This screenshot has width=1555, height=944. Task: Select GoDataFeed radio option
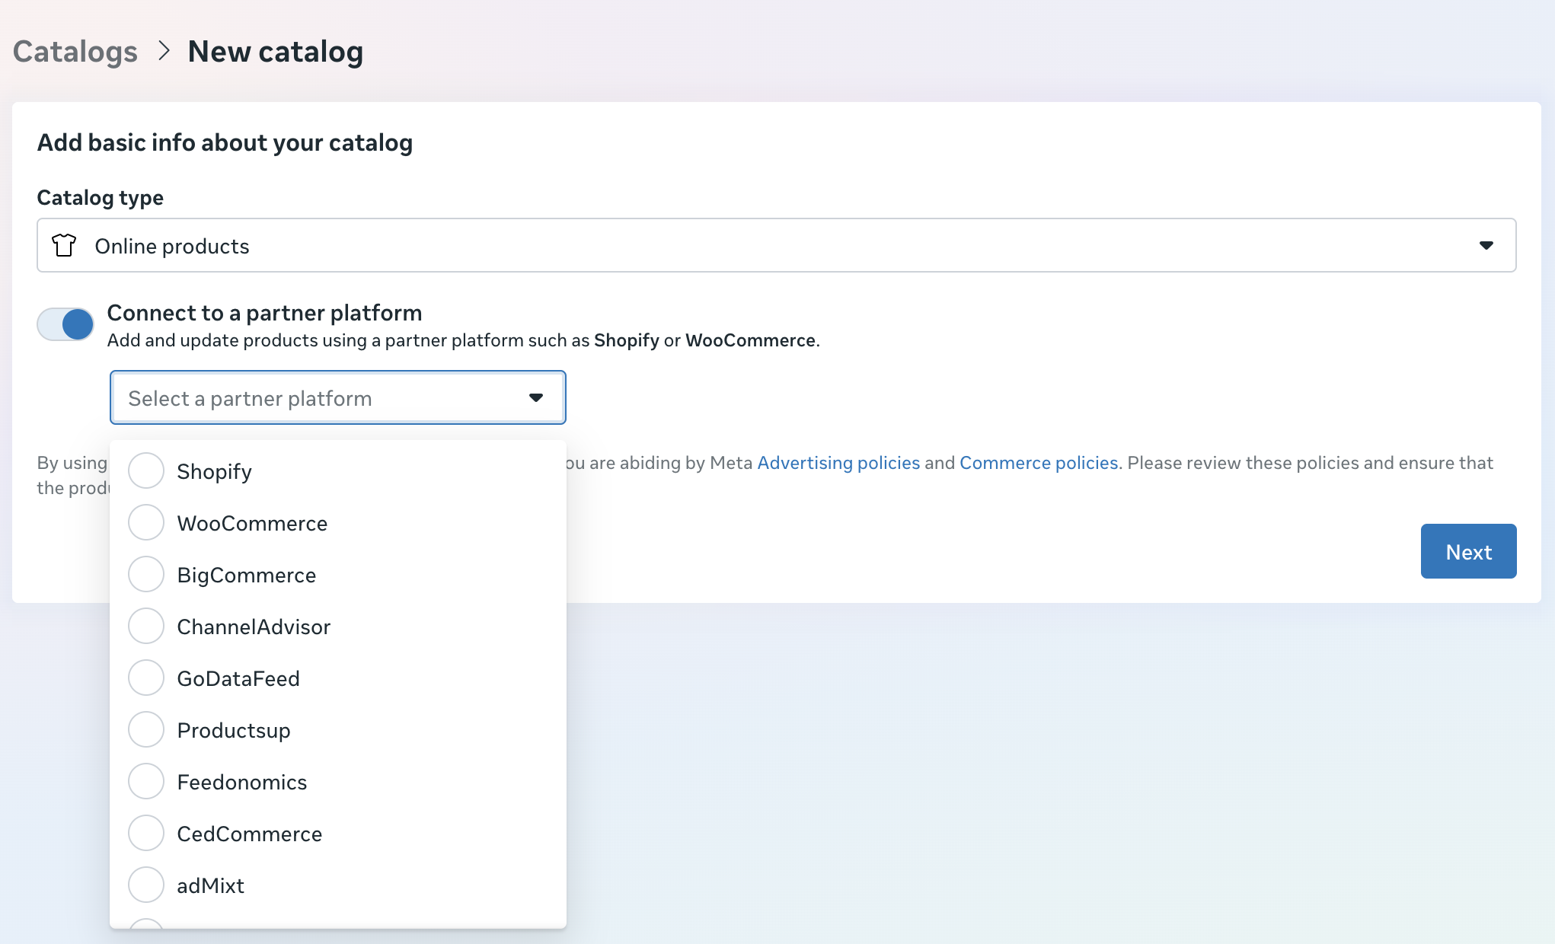click(x=145, y=678)
